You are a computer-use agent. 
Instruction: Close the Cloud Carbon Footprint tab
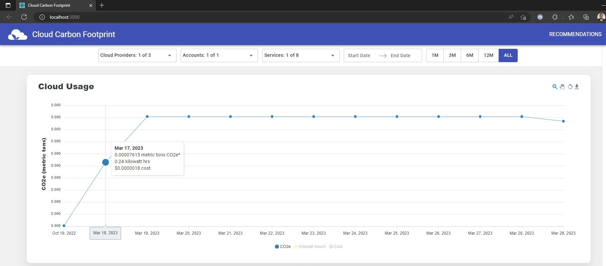[x=91, y=5]
